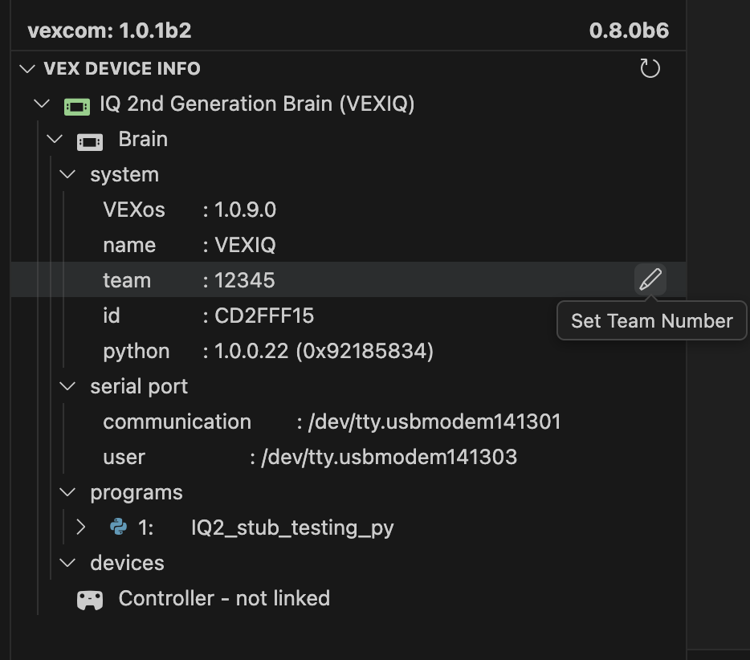Screen dimensions: 750x660
Task: Collapse the serial port section
Action: click(x=67, y=386)
